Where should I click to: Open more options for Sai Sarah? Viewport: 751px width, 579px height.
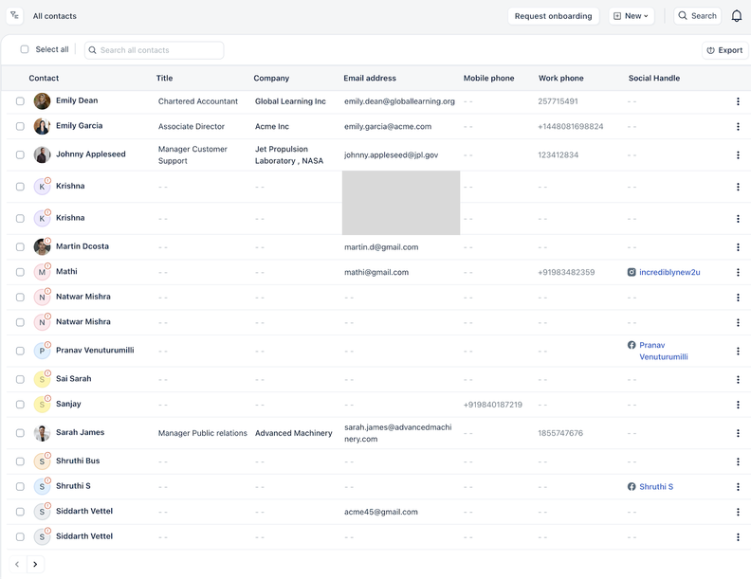738,379
